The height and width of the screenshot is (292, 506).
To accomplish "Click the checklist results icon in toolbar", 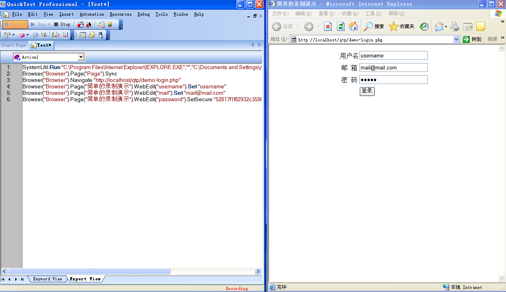I will [x=101, y=25].
